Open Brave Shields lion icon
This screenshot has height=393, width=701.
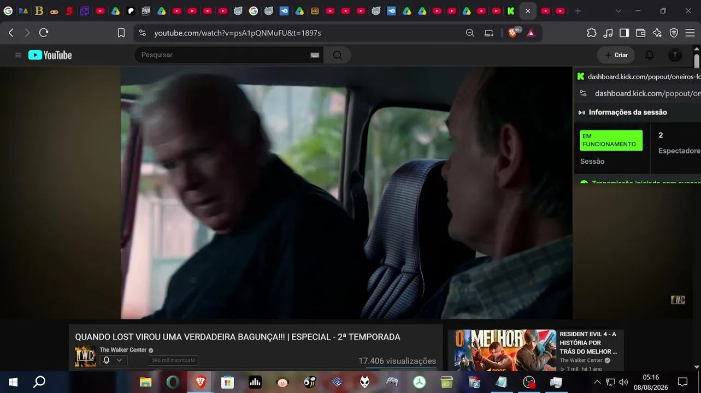coord(513,33)
